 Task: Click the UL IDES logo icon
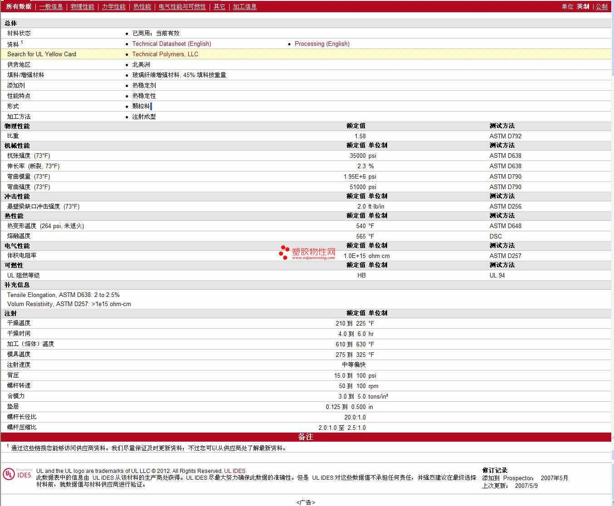17,474
